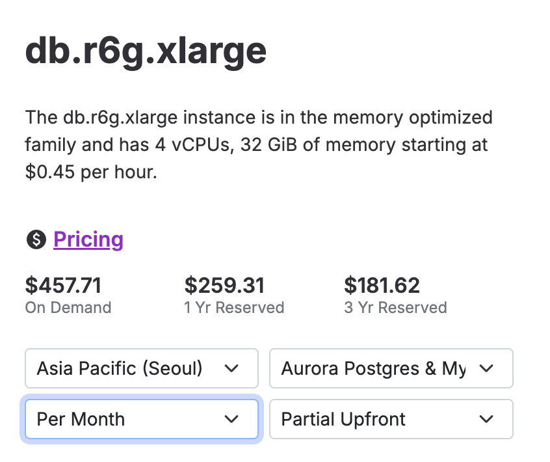Click the 1 Yr Reserved label
This screenshot has height=462, width=550.
coord(234,308)
